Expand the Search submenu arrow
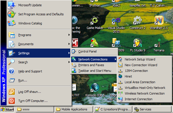 (x=69, y=62)
